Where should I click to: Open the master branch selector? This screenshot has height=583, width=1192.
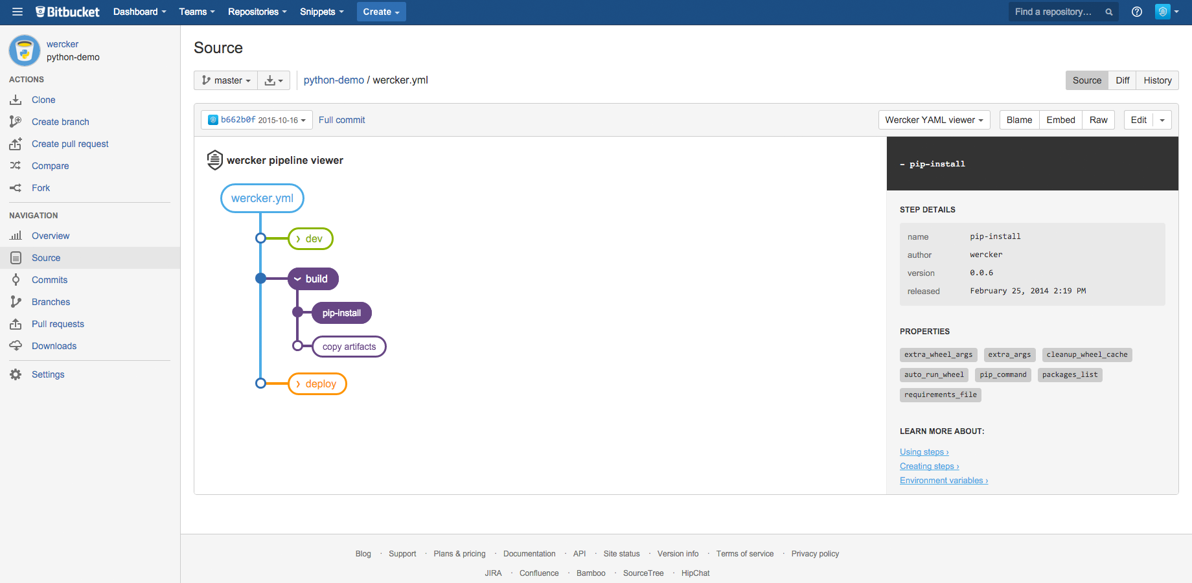(225, 80)
